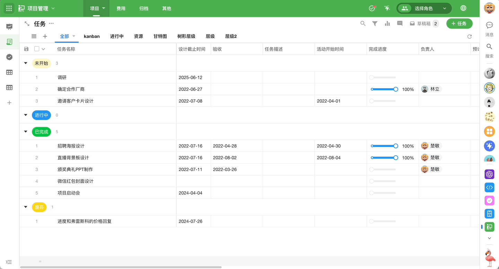Viewport: 499px width, 269px height.
Task: Collapse the 废弃 group
Action: click(26, 207)
